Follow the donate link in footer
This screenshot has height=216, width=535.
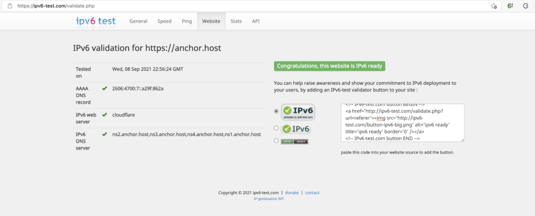point(292,193)
